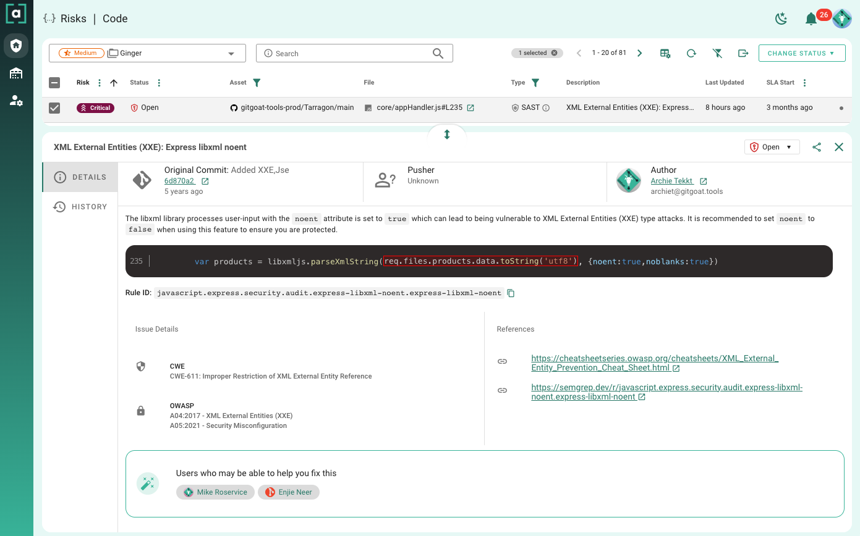Uncheck the Critical risk row checkbox

click(x=54, y=108)
